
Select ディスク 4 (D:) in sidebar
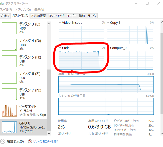pos(24,45)
